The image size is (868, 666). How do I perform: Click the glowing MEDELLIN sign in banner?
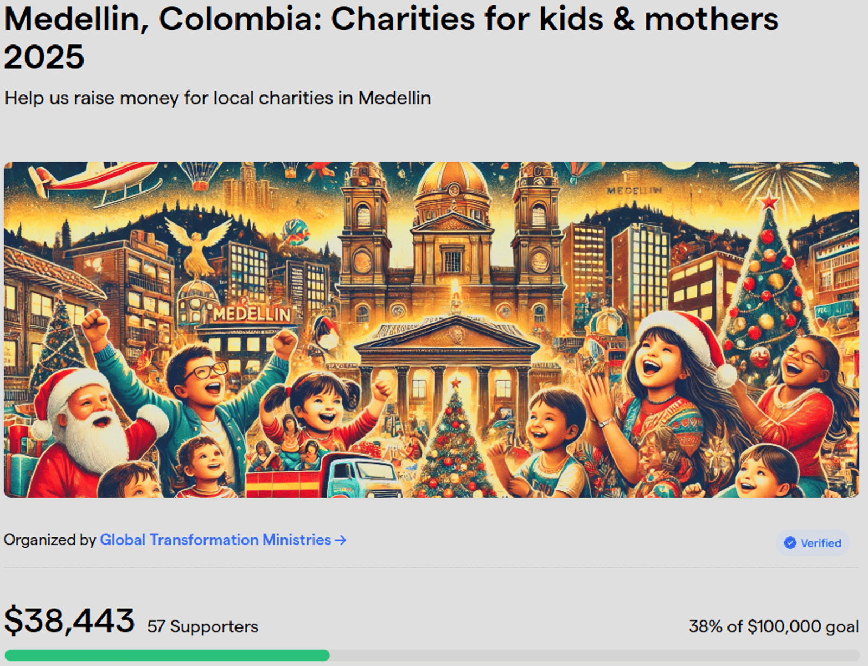point(252,313)
